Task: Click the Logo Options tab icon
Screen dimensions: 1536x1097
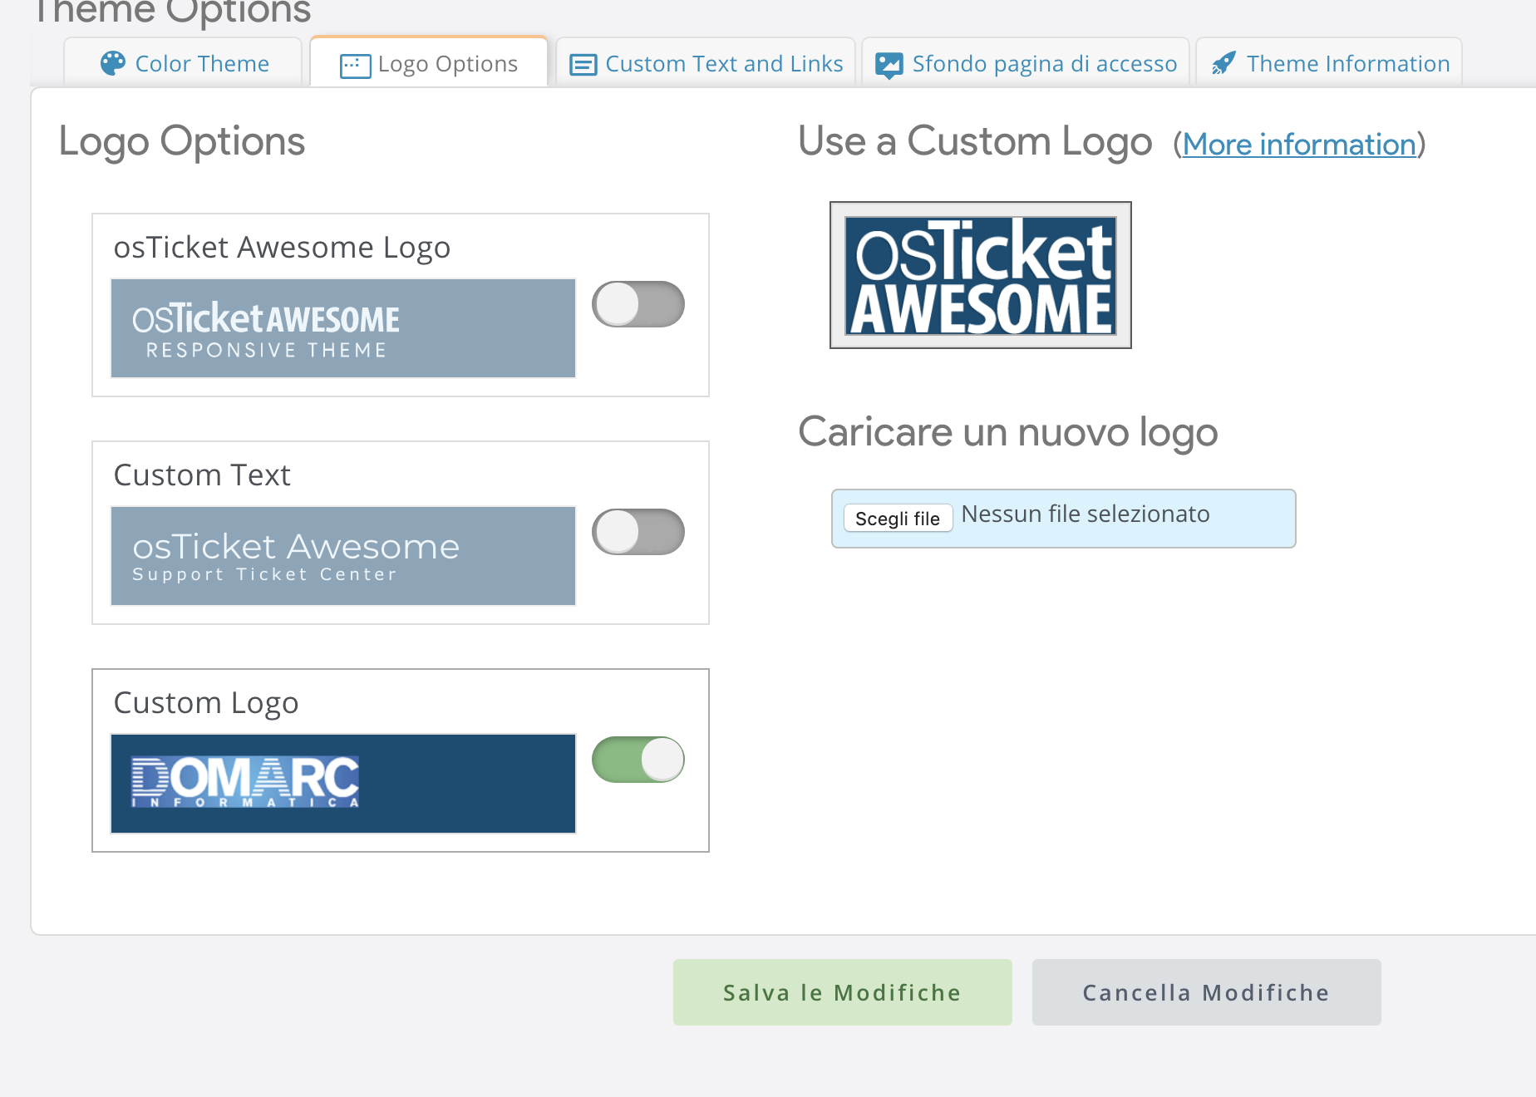Action: coord(355,66)
